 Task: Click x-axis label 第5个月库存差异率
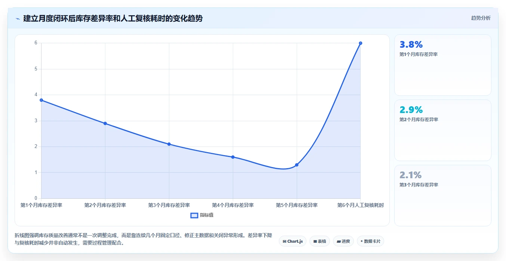(297, 205)
